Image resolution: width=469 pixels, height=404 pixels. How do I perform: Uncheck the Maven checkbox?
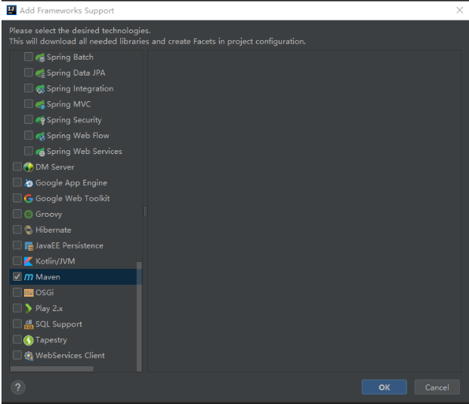point(17,277)
